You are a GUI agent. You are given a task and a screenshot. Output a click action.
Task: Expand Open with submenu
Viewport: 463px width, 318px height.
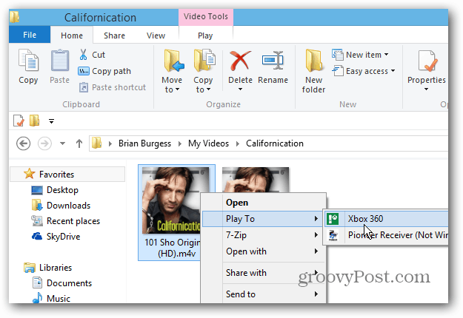click(x=264, y=251)
